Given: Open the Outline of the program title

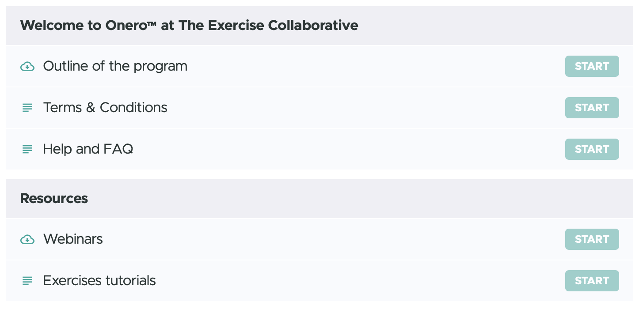Looking at the screenshot, I should (x=115, y=66).
